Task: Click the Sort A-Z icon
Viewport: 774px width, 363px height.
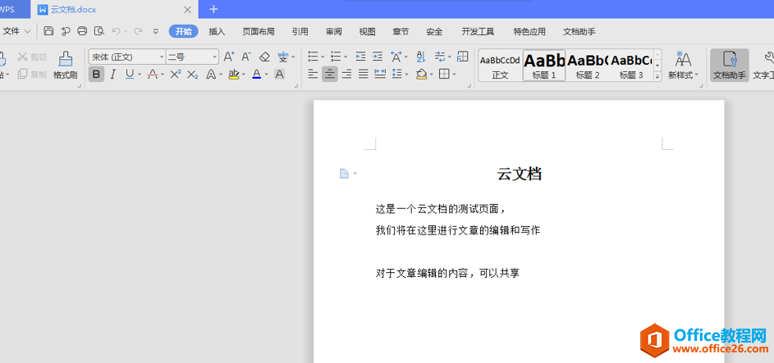Action: coord(421,57)
